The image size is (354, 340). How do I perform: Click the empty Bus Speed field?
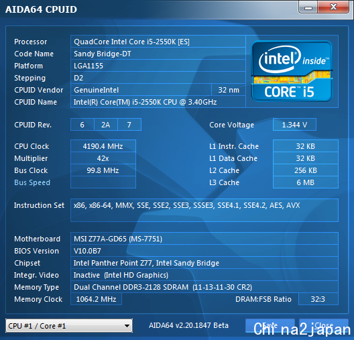103,182
